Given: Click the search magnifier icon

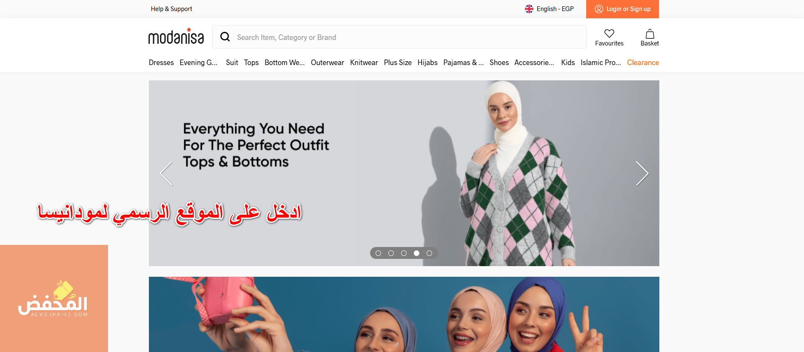Looking at the screenshot, I should click(x=225, y=37).
